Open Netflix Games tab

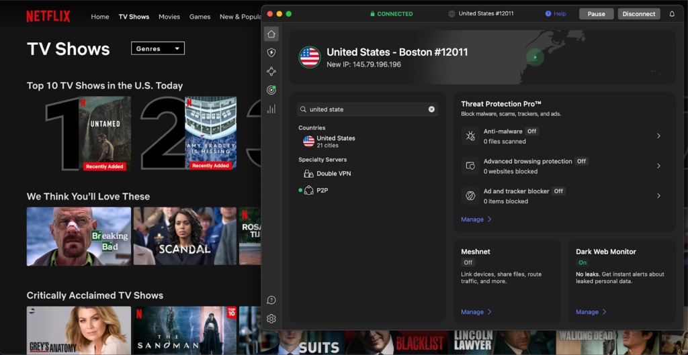pos(200,17)
